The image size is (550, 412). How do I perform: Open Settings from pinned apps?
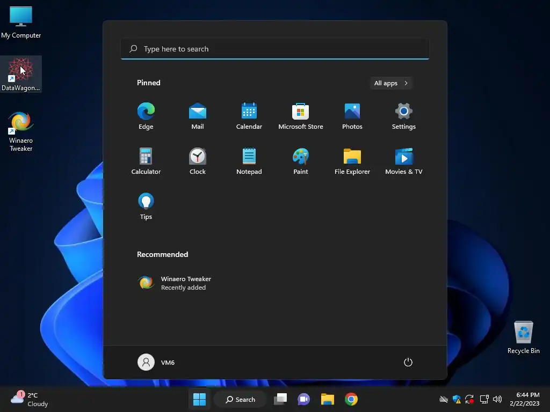(x=404, y=116)
